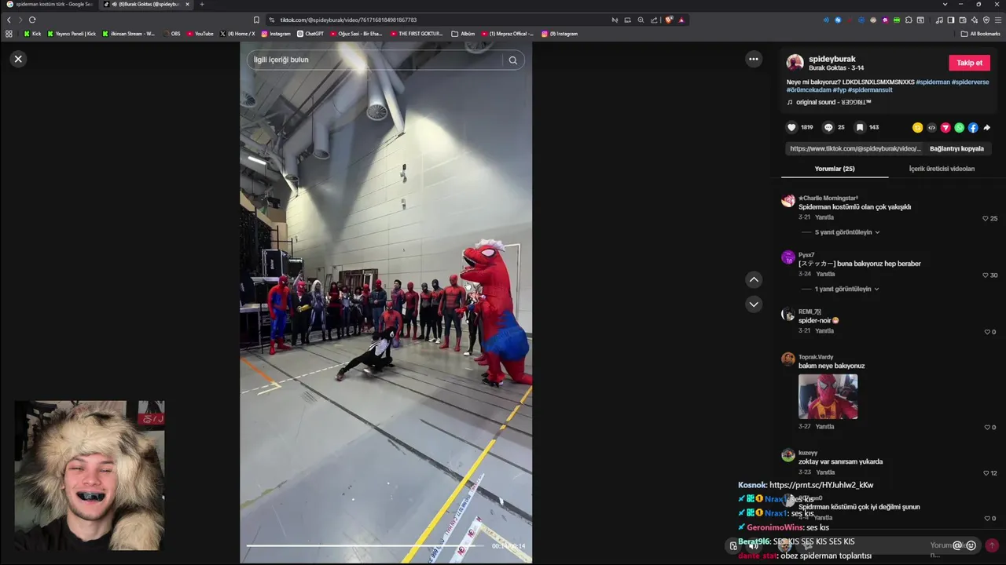Click the emoji icon in comment box
1006x565 pixels.
pos(971,545)
